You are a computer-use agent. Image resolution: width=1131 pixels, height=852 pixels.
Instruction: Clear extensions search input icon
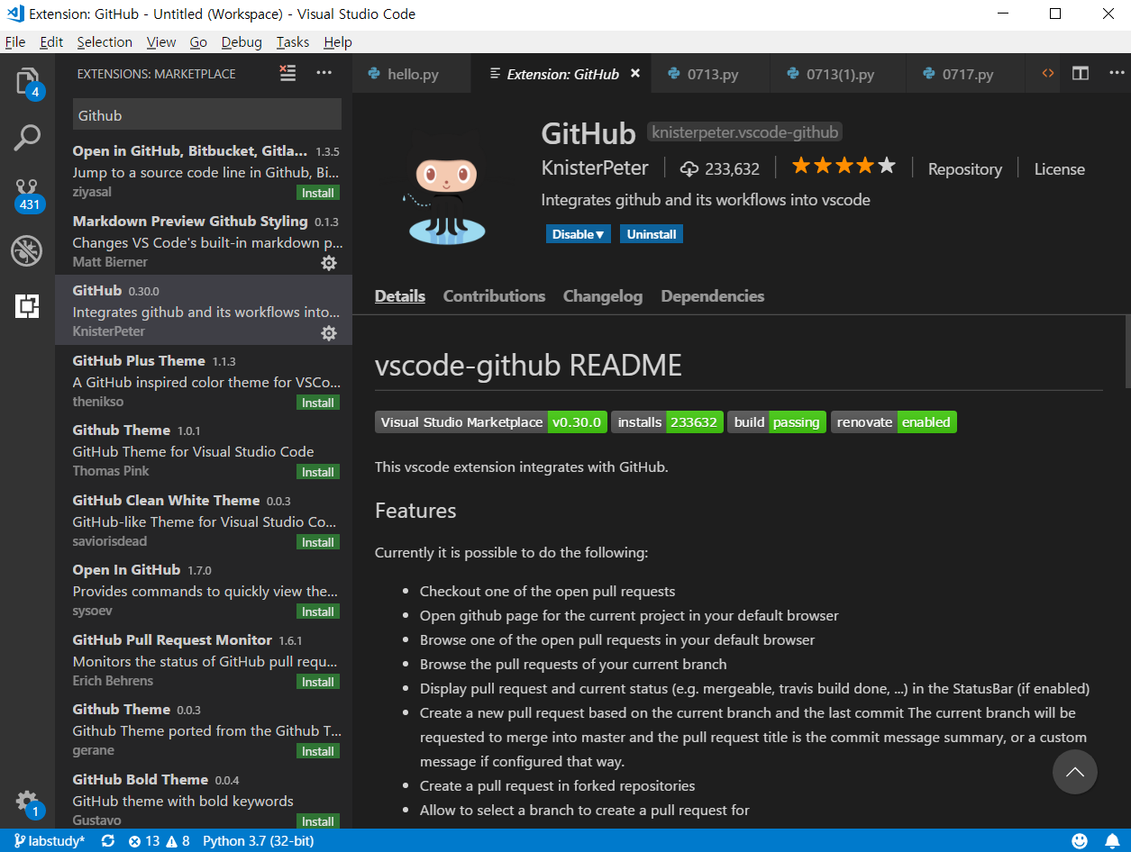[287, 74]
